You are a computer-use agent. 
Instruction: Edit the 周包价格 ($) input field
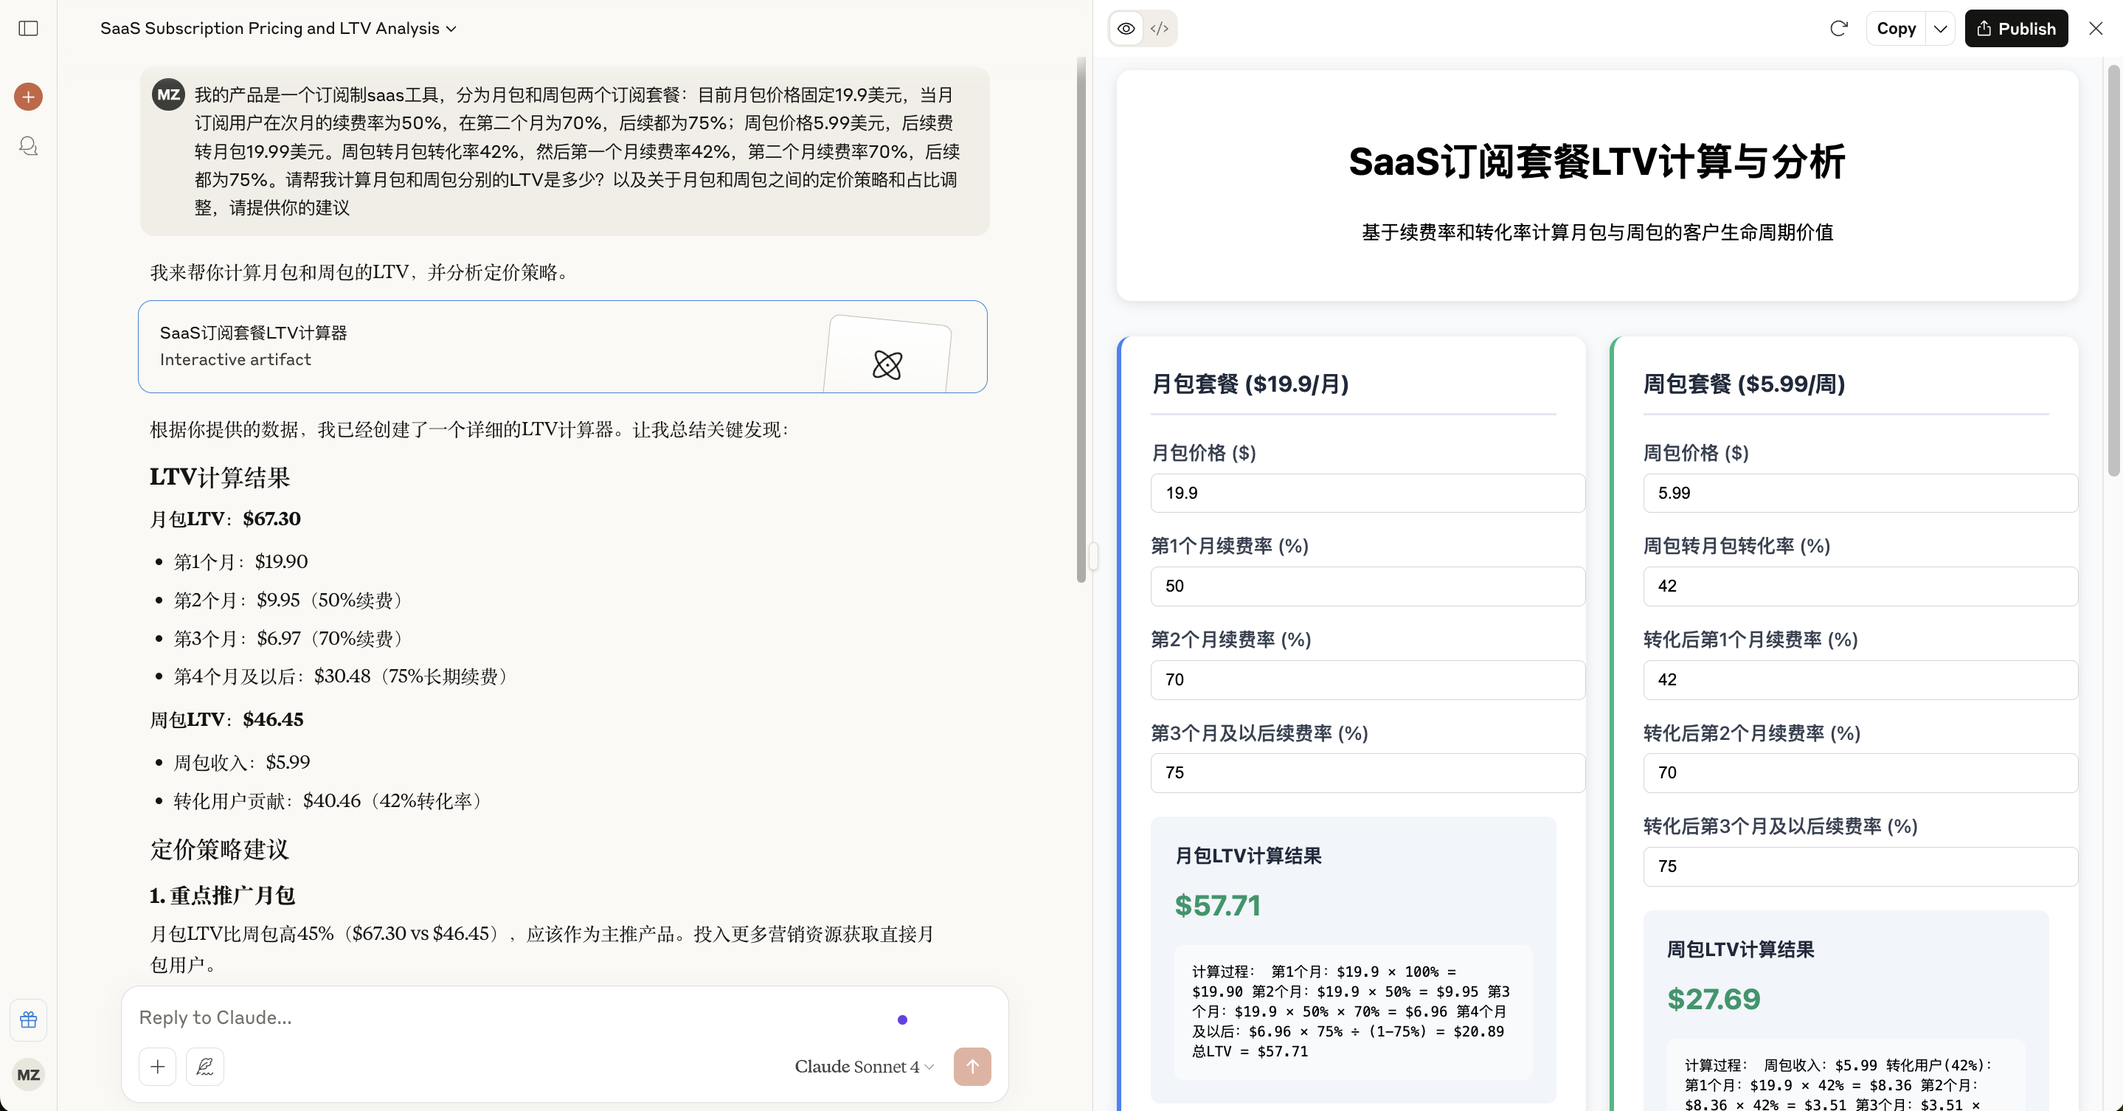(x=1860, y=493)
